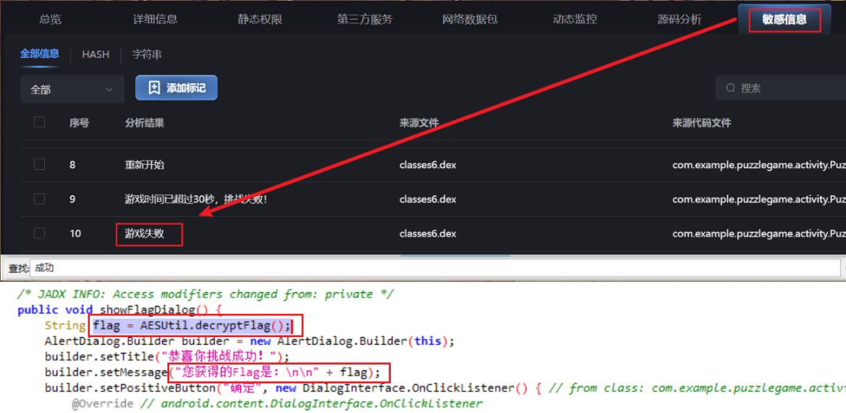Show the HASH sub-tab
This screenshot has height=413, width=846.
[96, 54]
